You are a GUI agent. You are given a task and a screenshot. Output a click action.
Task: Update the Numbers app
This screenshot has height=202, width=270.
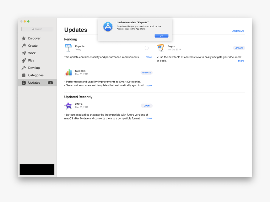point(147,72)
